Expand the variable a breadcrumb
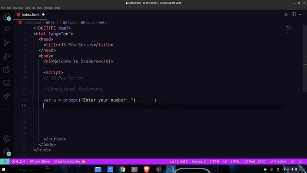 pyautogui.click(x=103, y=23)
